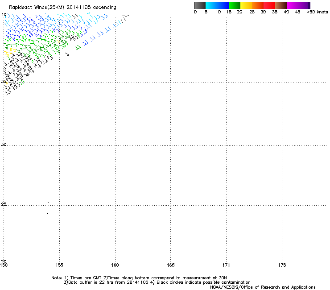
Task: Click the latitude label '30'
Action: pyautogui.click(x=4, y=145)
